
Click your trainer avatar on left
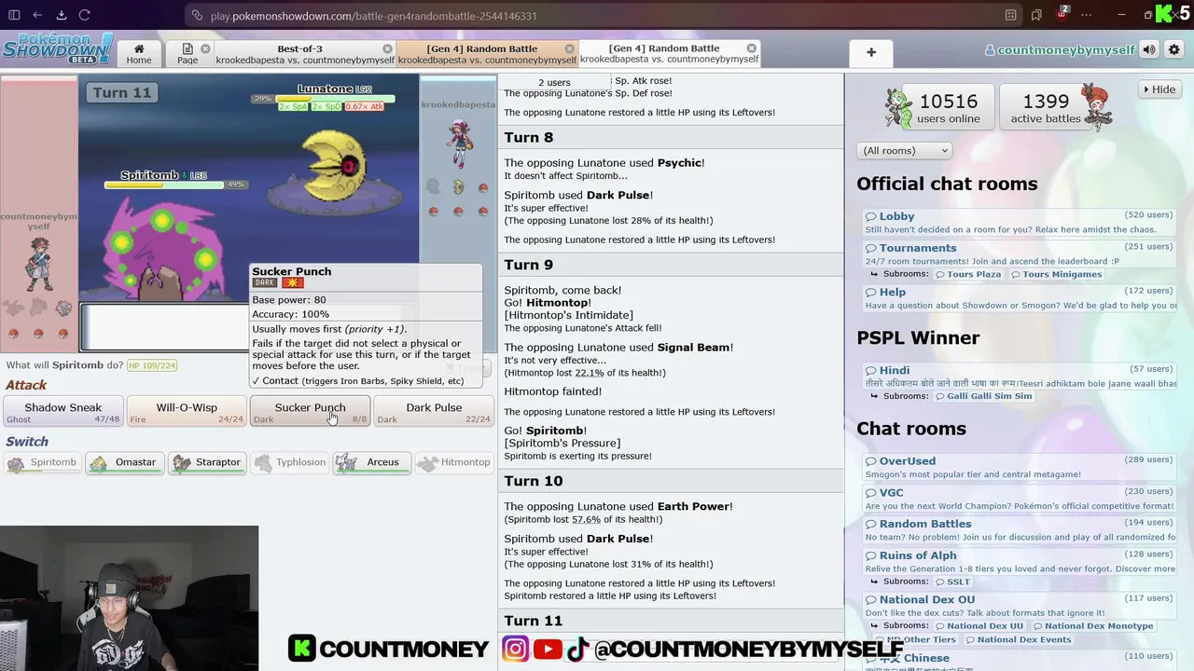(x=38, y=264)
